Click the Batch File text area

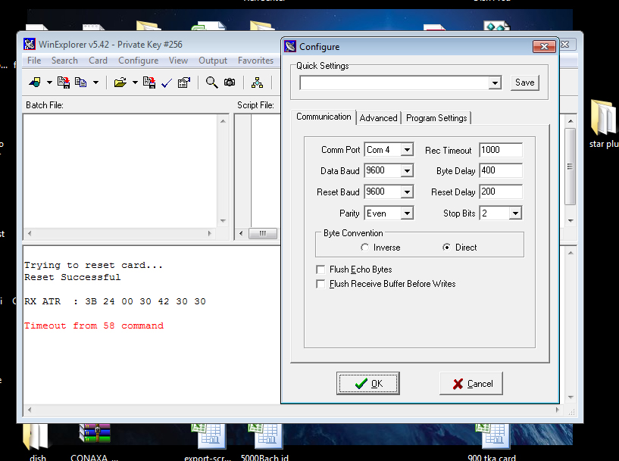coord(120,171)
